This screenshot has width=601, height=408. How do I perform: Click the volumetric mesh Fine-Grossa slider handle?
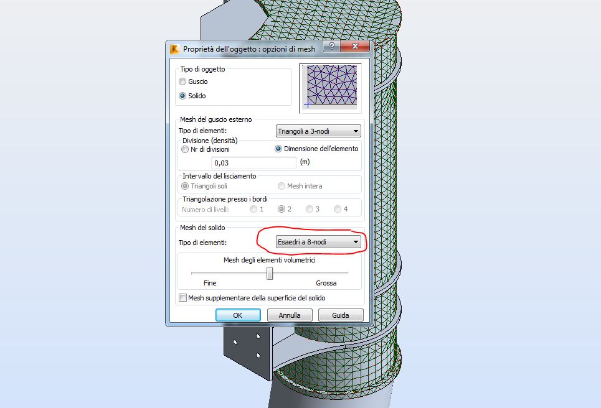[270, 273]
